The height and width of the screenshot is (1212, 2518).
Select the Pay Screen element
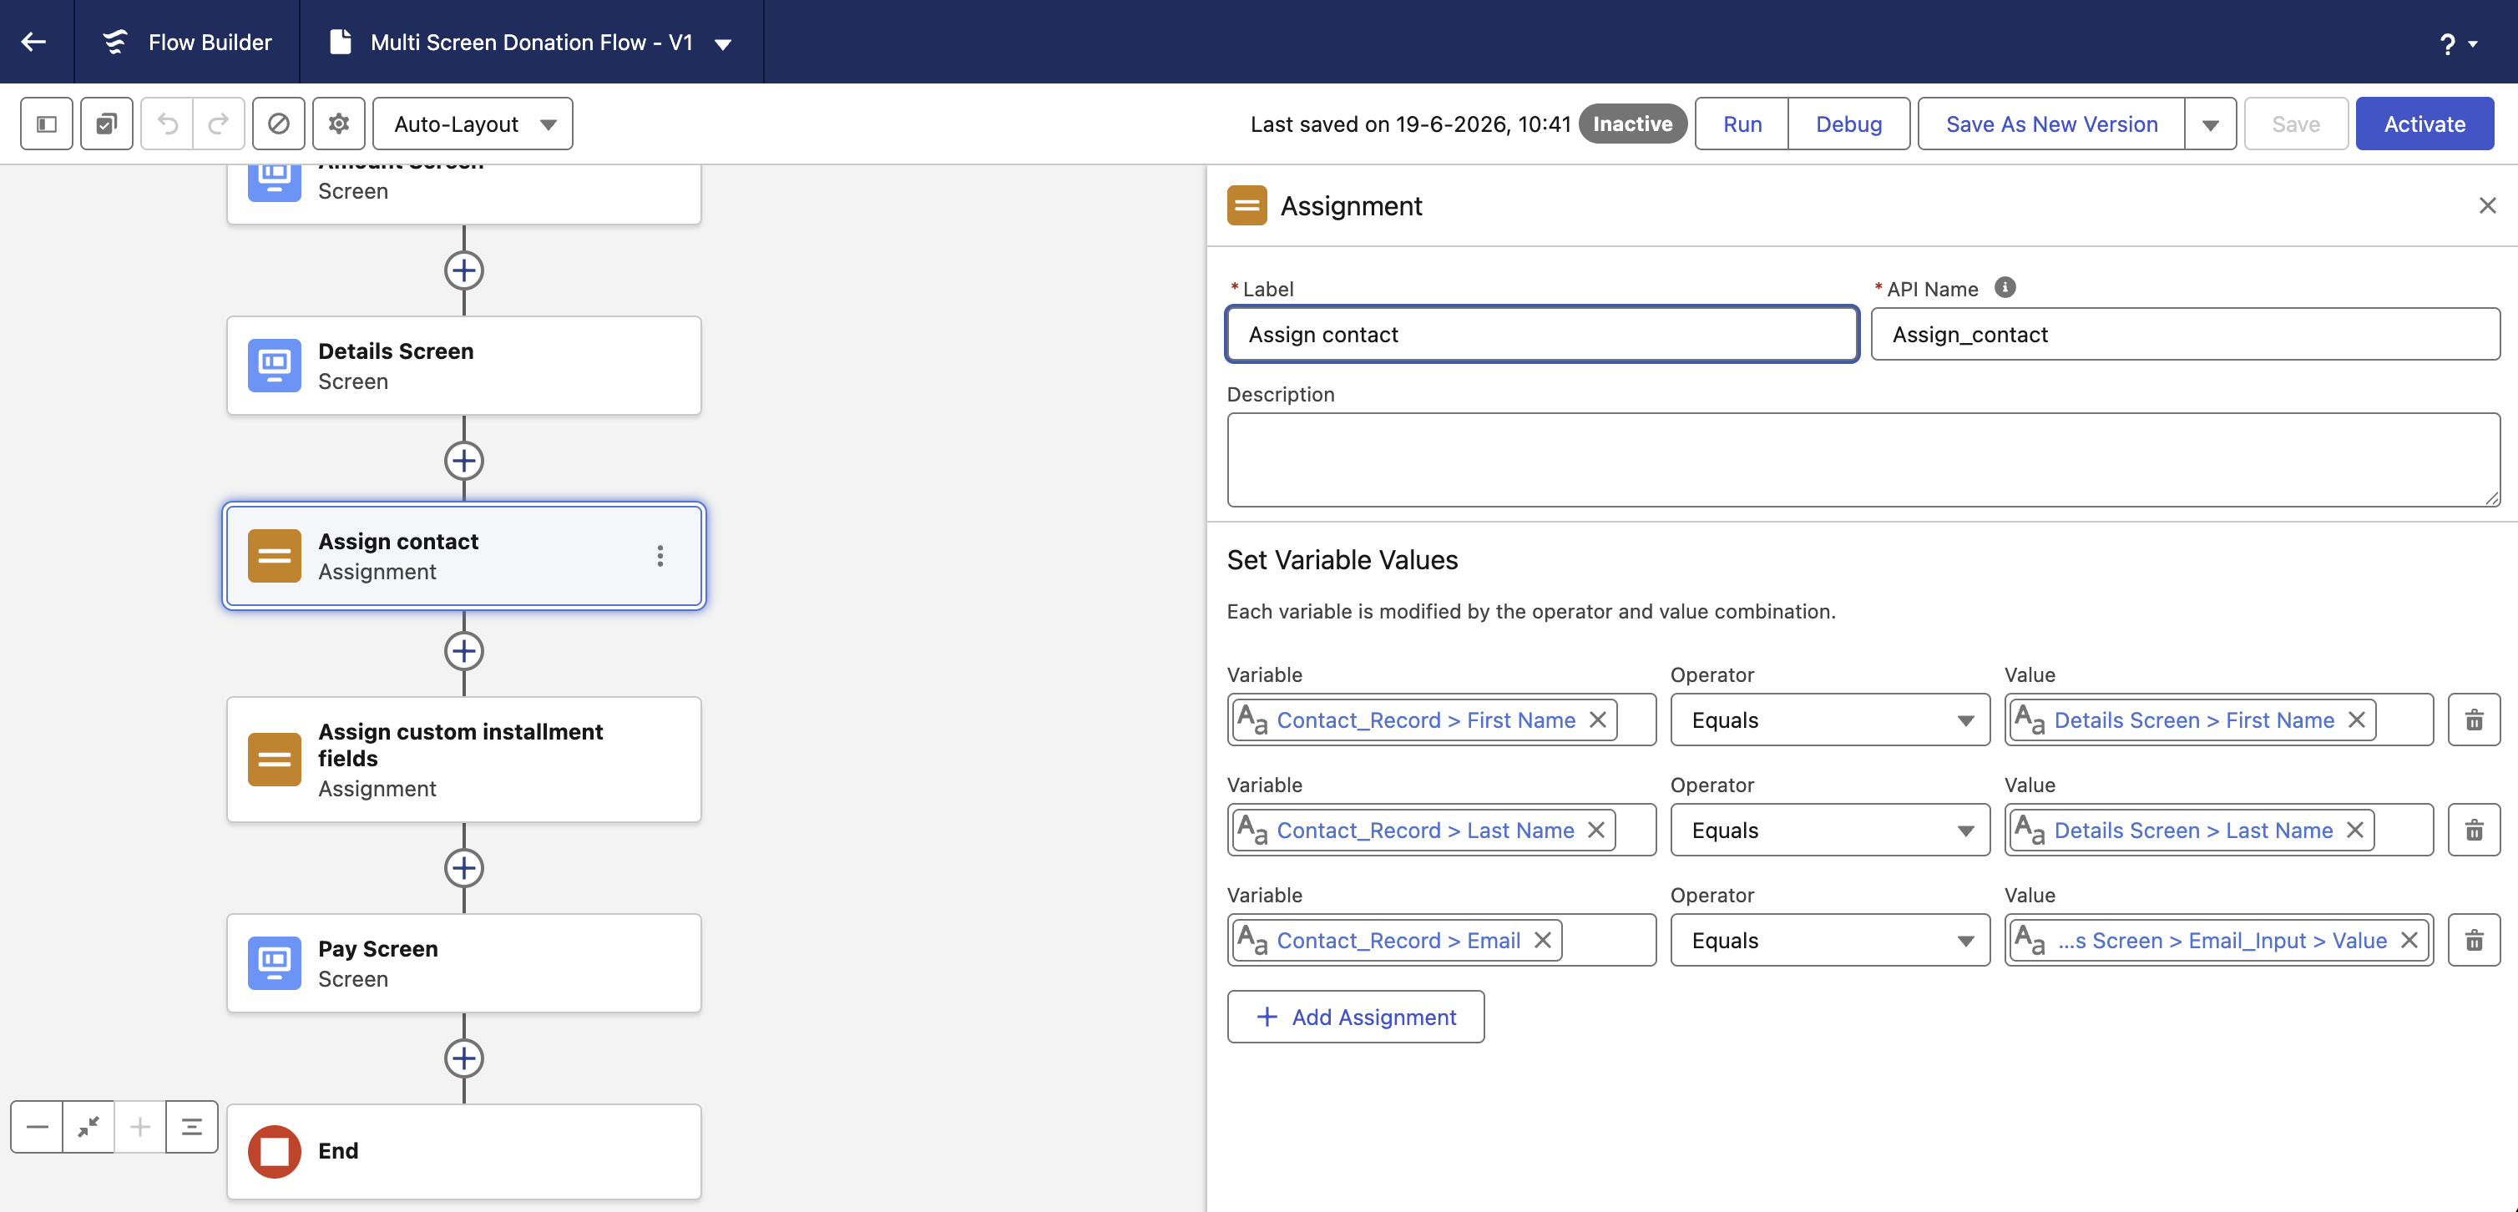(464, 964)
